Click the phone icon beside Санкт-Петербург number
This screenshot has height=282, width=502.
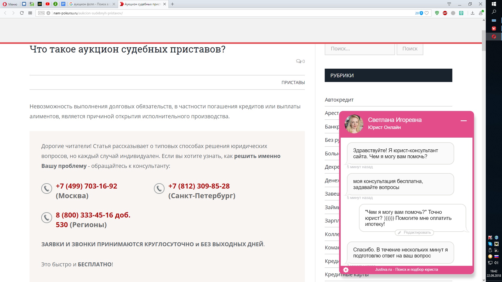pos(159,188)
